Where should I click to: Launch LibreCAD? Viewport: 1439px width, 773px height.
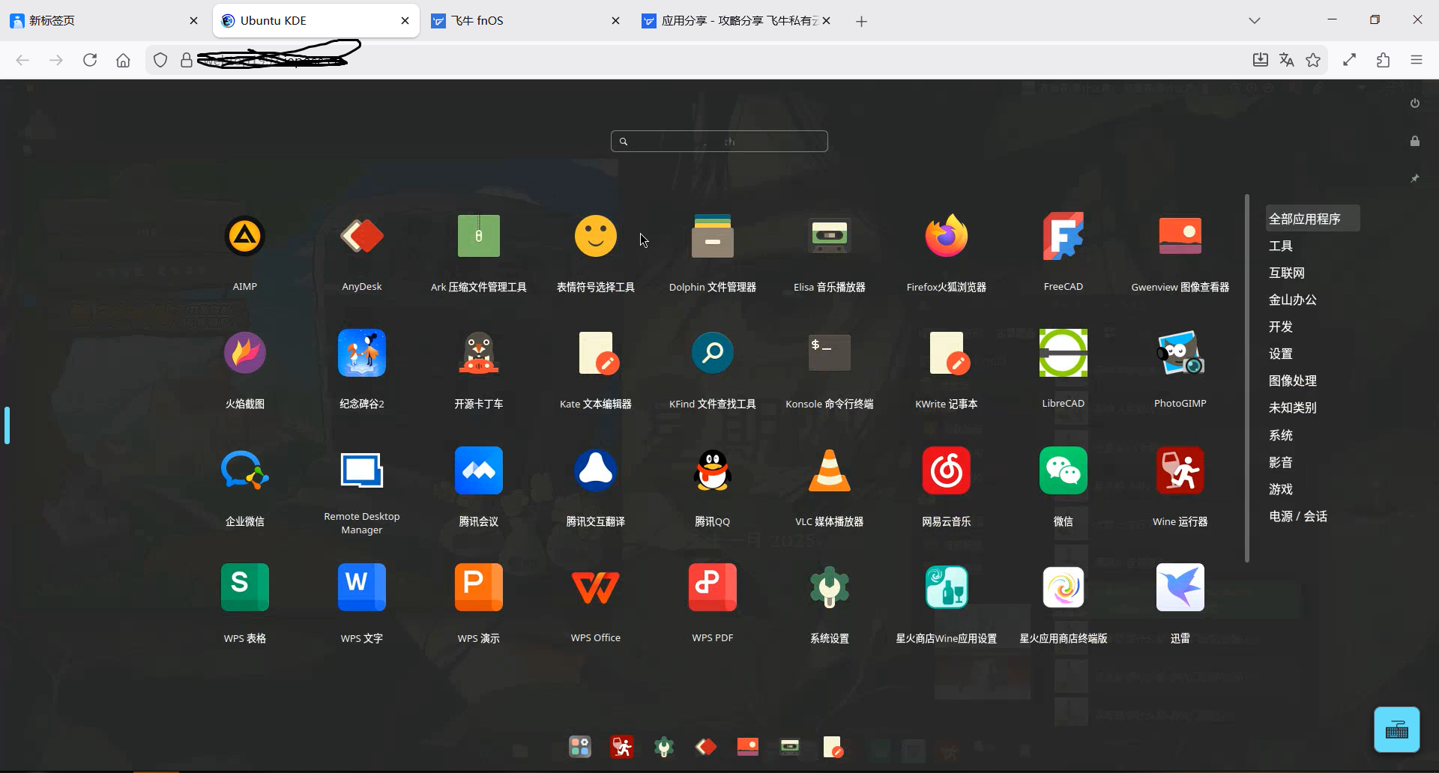click(x=1064, y=354)
